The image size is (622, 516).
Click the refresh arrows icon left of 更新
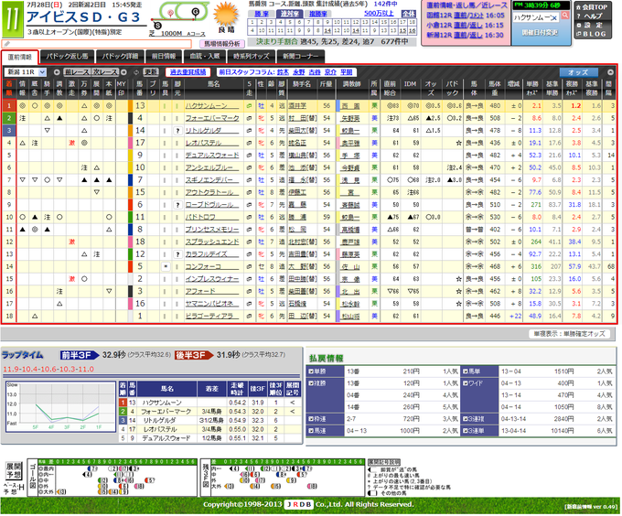(x=136, y=72)
